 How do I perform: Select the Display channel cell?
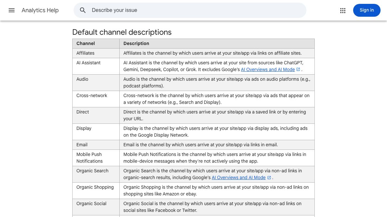(96, 132)
